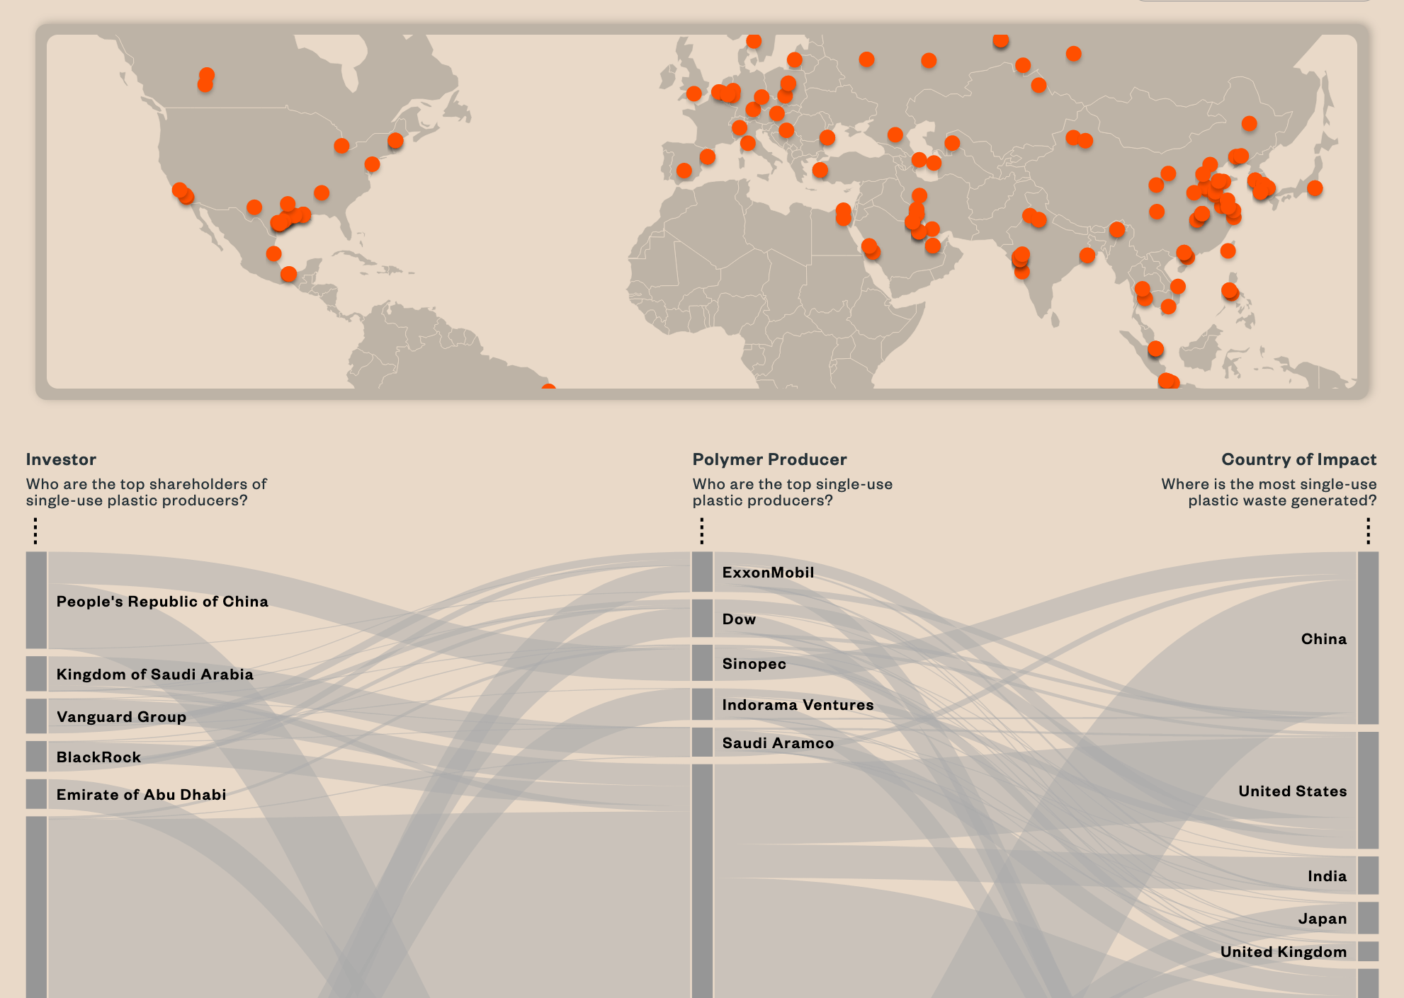
Task: Click the map marker in Turkey
Action: 820,170
